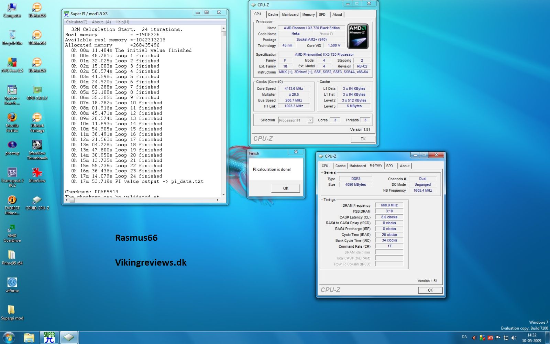Open Calculate menu in Super PI
The image size is (550, 344).
pyautogui.click(x=77, y=22)
